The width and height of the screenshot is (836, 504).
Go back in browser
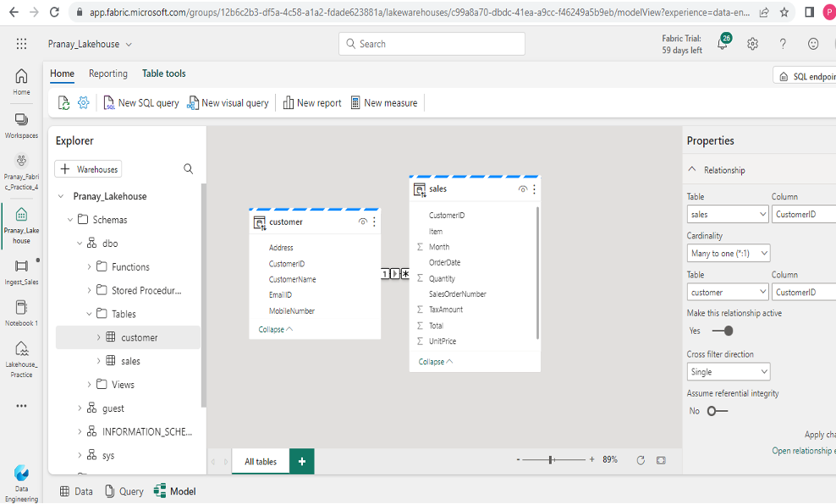click(x=14, y=12)
